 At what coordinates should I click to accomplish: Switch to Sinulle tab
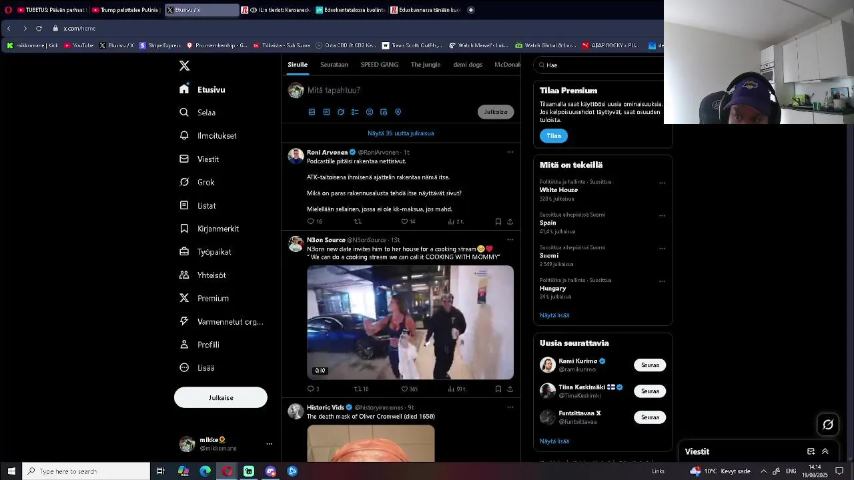coord(298,65)
